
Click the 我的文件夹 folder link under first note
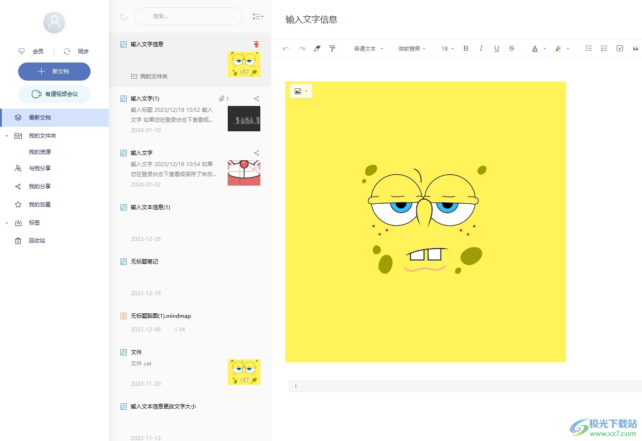coord(149,77)
